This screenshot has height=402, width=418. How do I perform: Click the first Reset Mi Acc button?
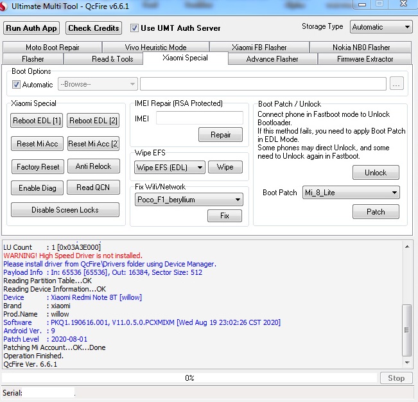[x=37, y=144]
